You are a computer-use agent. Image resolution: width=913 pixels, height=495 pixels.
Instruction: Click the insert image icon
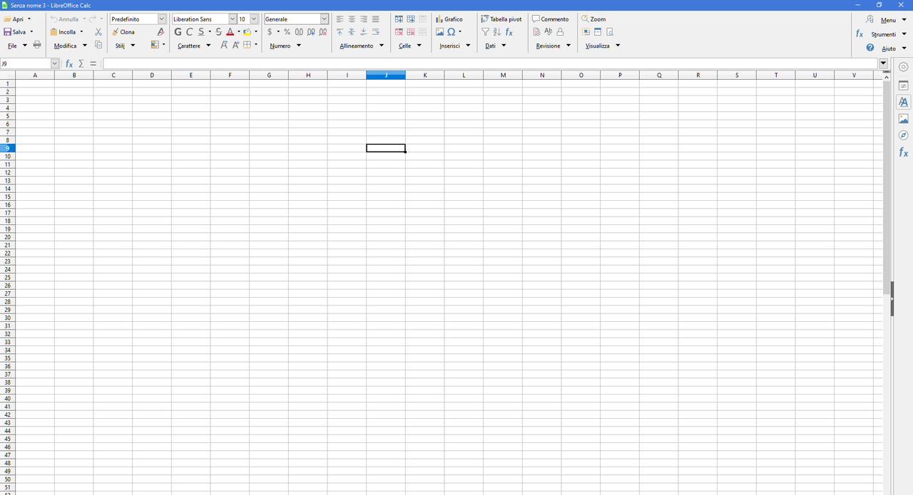440,32
